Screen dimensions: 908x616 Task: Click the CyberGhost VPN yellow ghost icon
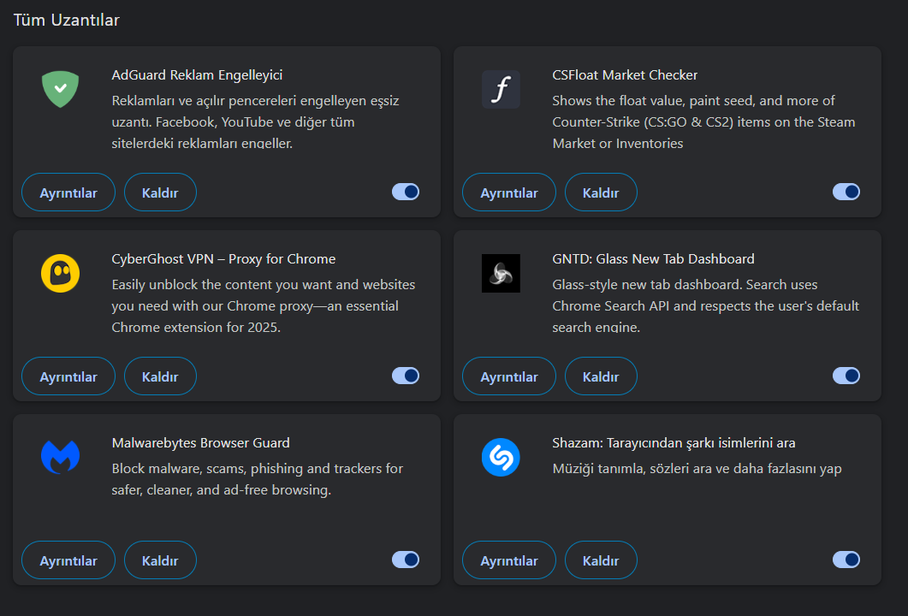pos(60,273)
